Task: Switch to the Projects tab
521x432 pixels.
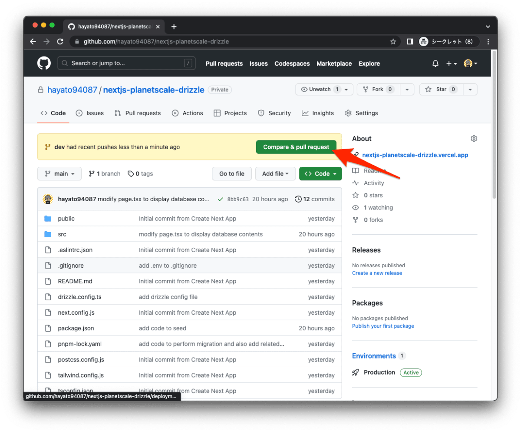Action: coord(230,113)
